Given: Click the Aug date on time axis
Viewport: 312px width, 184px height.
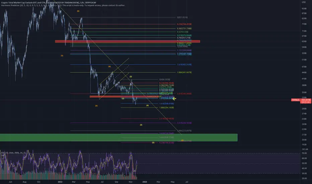Looking at the screenshot, I should coord(24,182).
